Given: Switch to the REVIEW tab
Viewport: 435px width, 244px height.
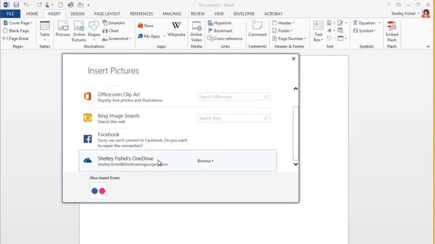Looking at the screenshot, I should (198, 14).
